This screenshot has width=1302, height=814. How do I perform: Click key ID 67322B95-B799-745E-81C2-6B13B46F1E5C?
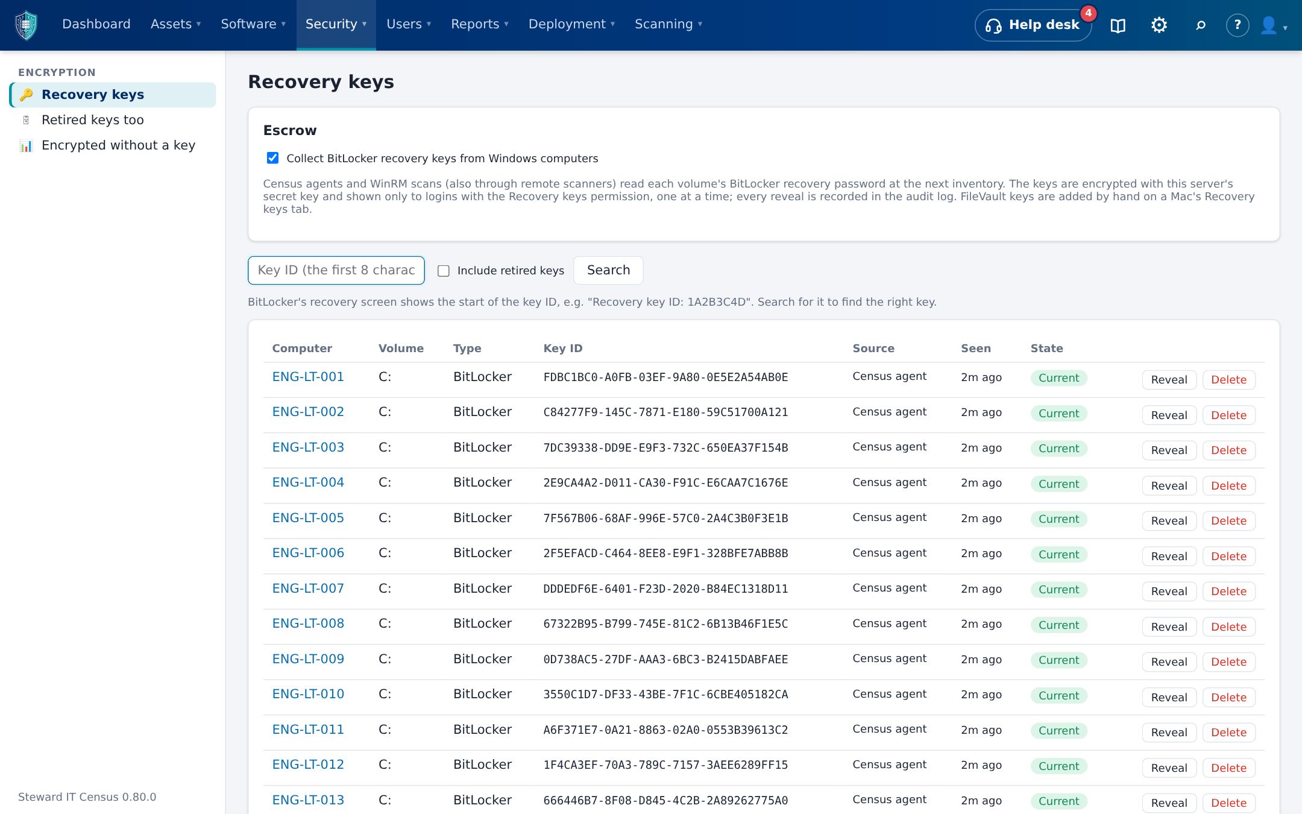pos(665,624)
